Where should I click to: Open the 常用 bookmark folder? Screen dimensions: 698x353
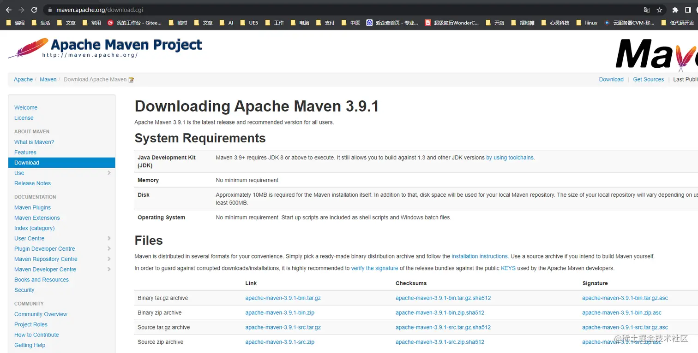92,23
